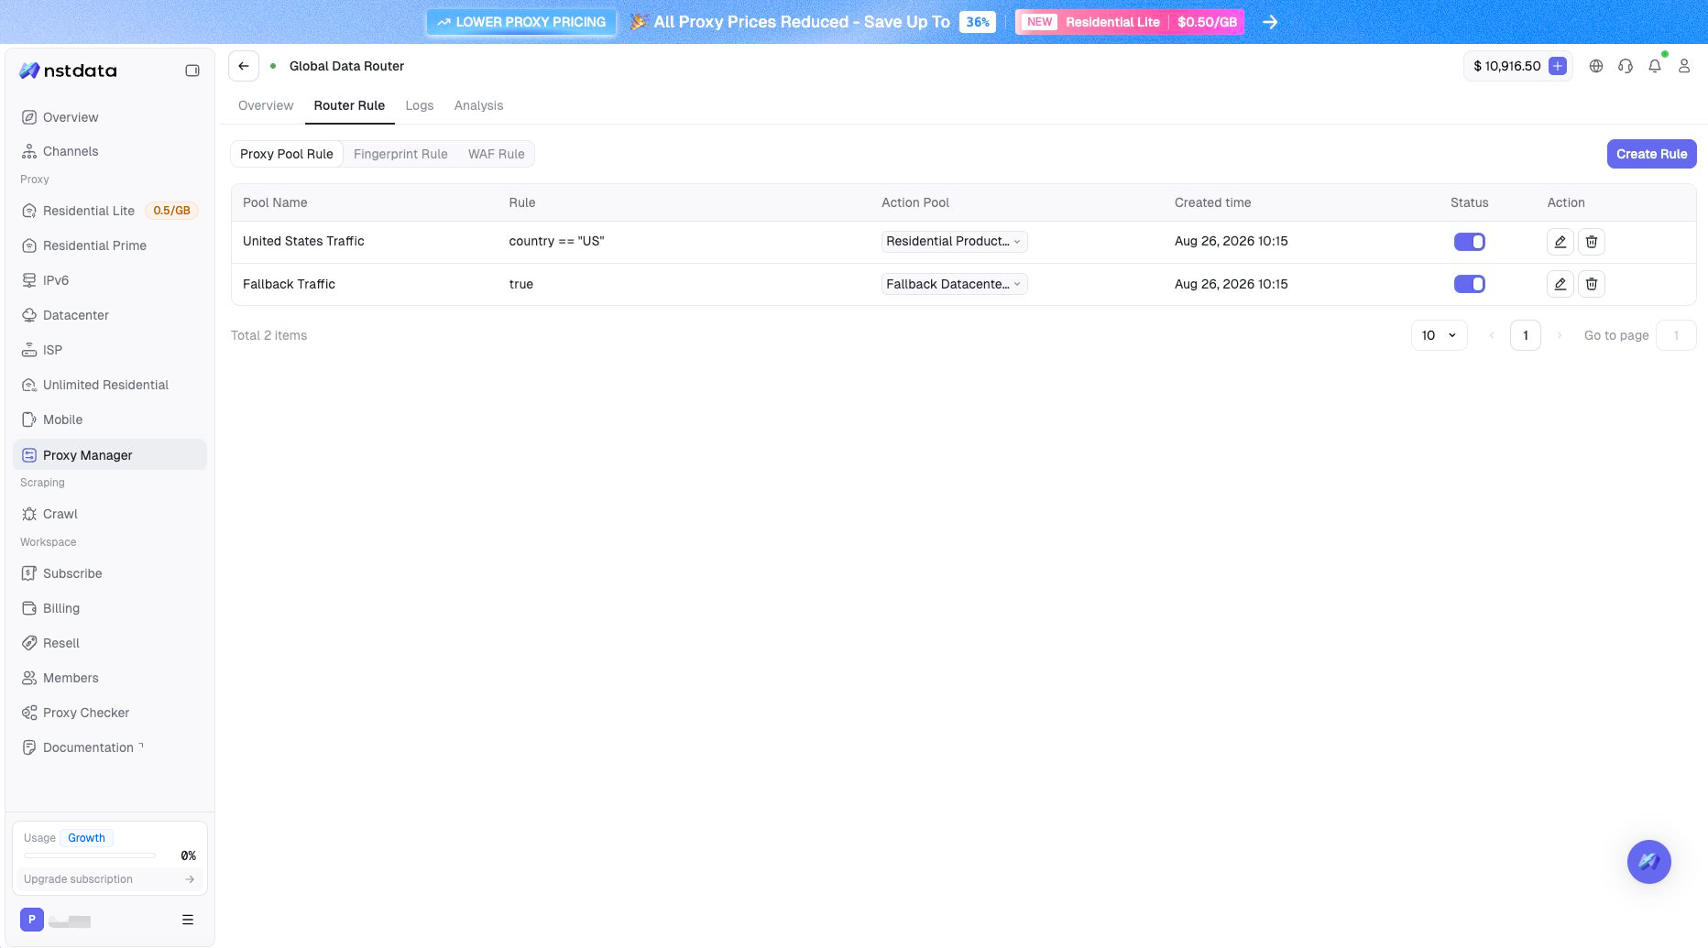Click Upgrade subscription link
The height and width of the screenshot is (948, 1708).
coord(109,879)
